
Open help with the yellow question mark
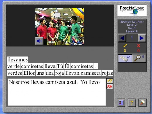coord(132,103)
